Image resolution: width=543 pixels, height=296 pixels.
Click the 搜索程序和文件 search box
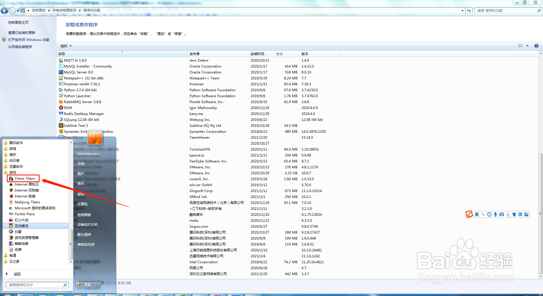point(37,285)
